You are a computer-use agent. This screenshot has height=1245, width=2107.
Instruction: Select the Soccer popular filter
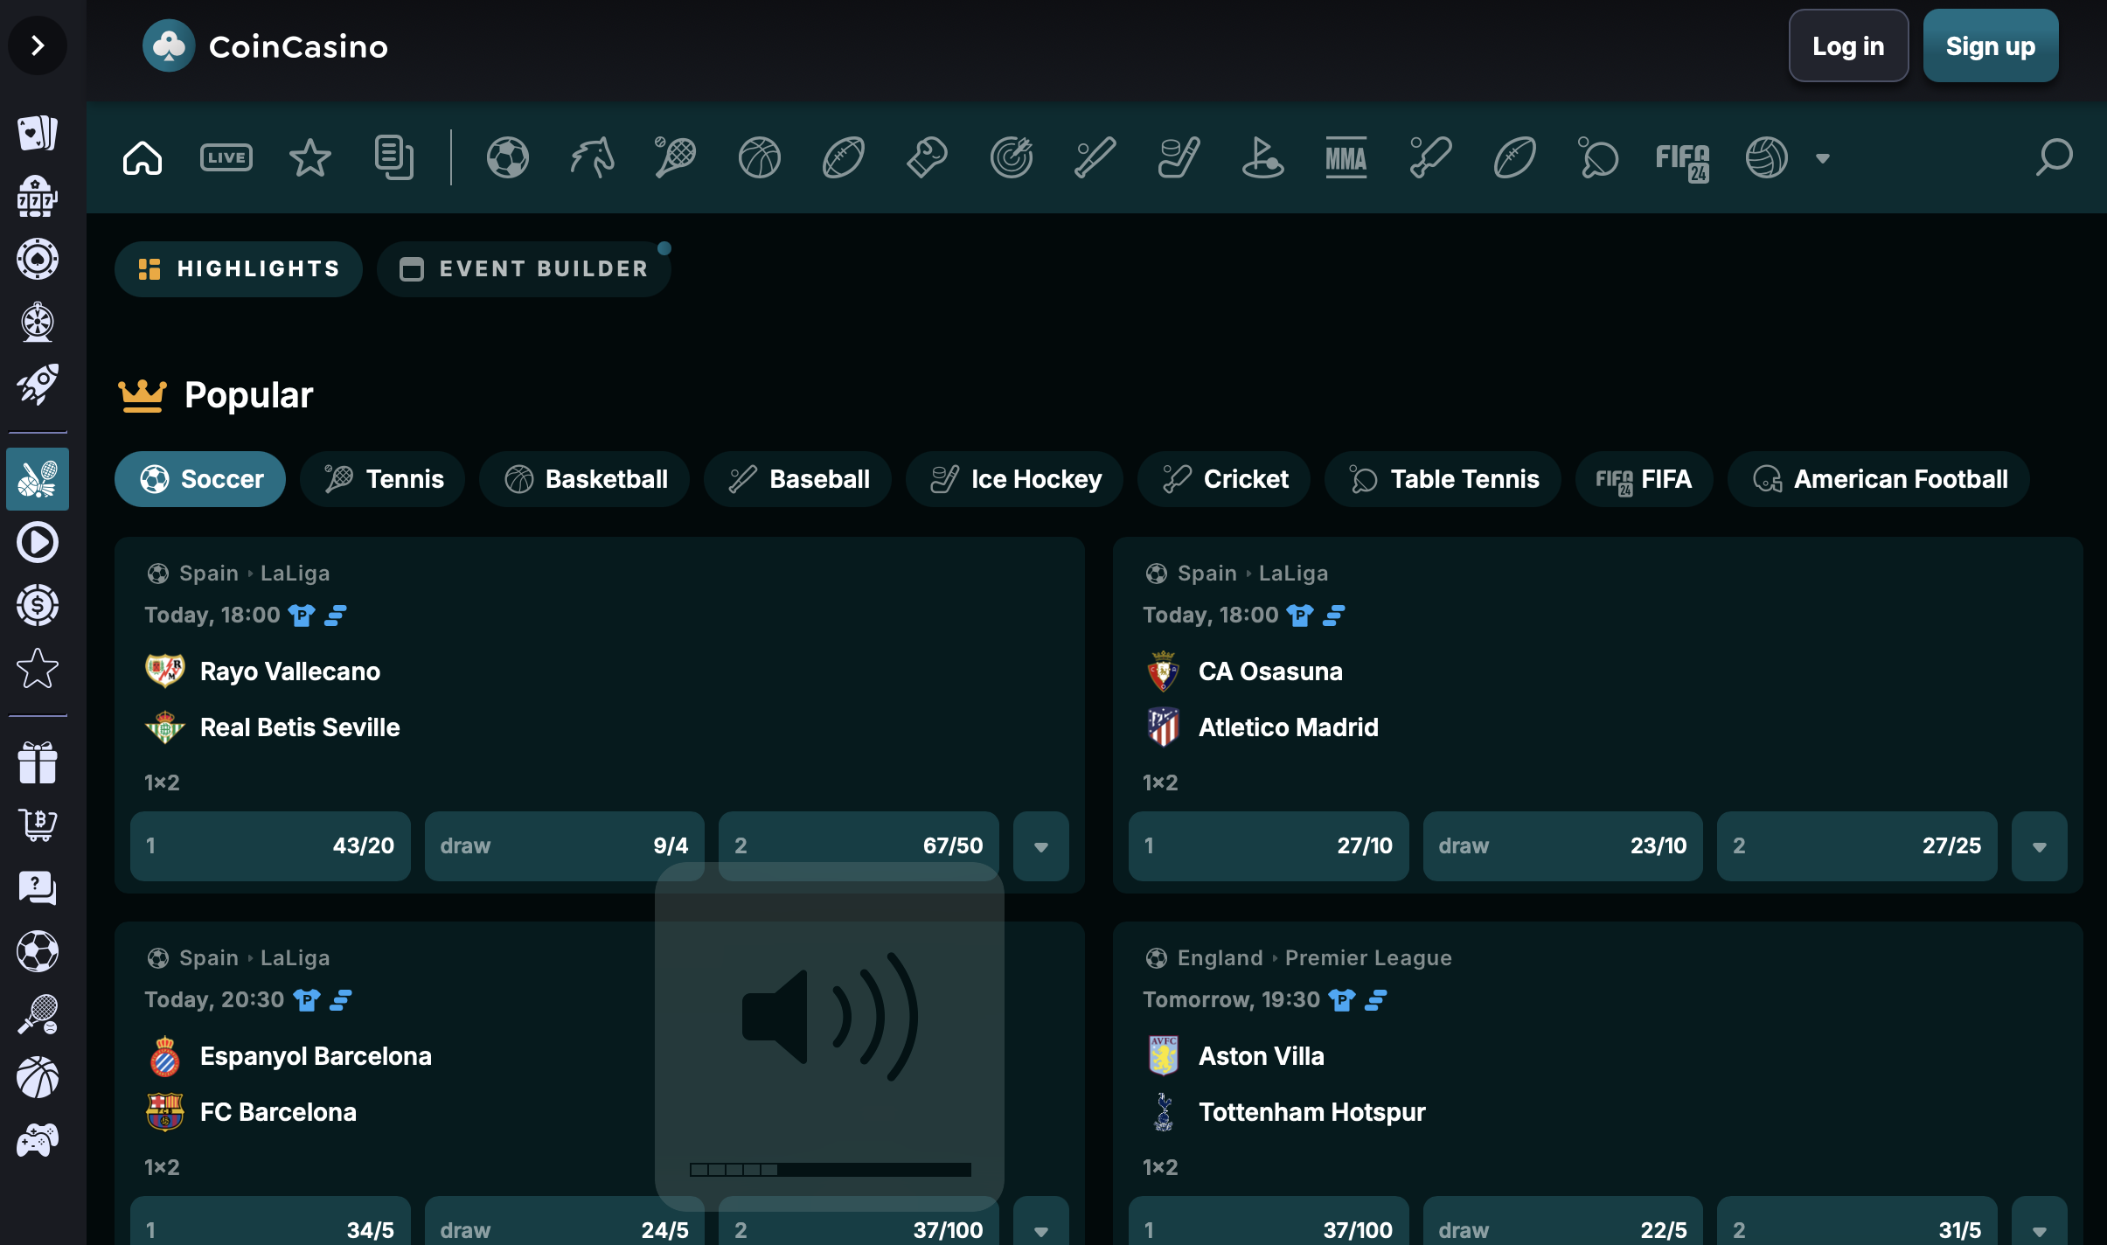[200, 479]
